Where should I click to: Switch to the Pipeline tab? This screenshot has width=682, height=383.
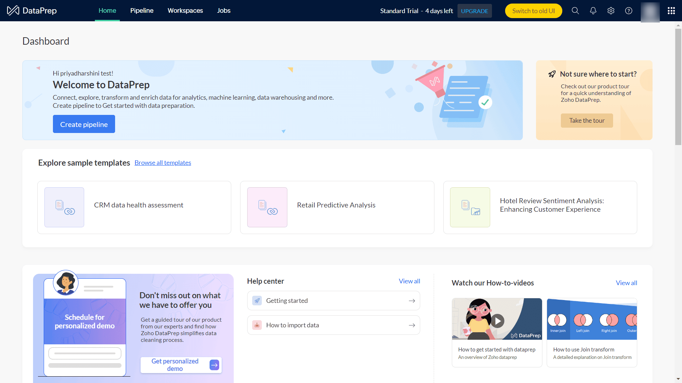click(x=142, y=11)
